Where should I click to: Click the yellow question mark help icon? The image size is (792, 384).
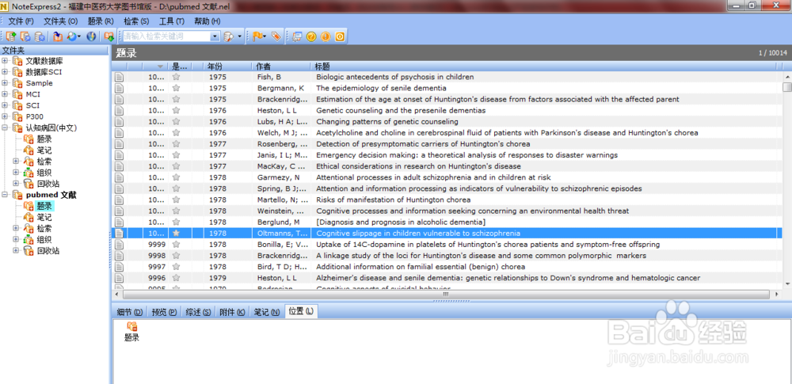click(311, 36)
